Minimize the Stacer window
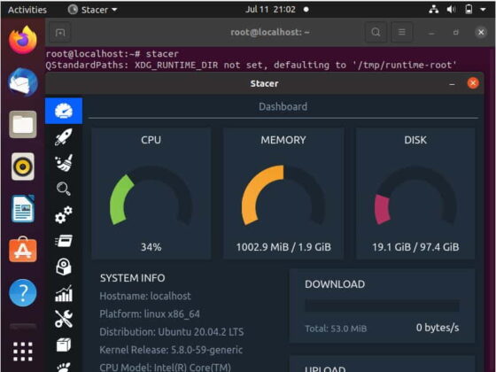The image size is (496, 372). point(452,84)
